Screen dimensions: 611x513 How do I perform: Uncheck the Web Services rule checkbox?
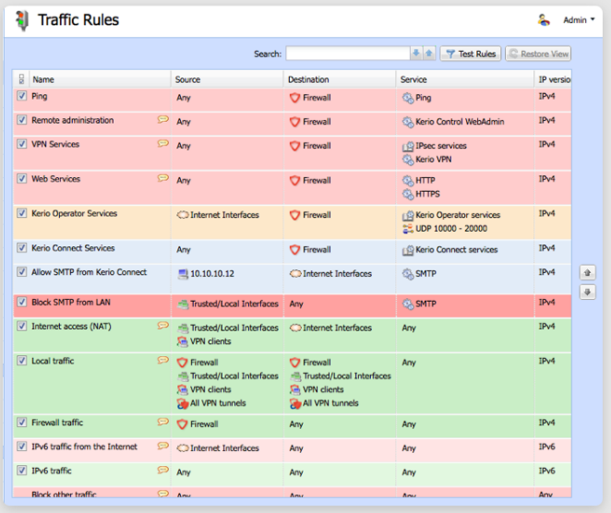point(22,179)
